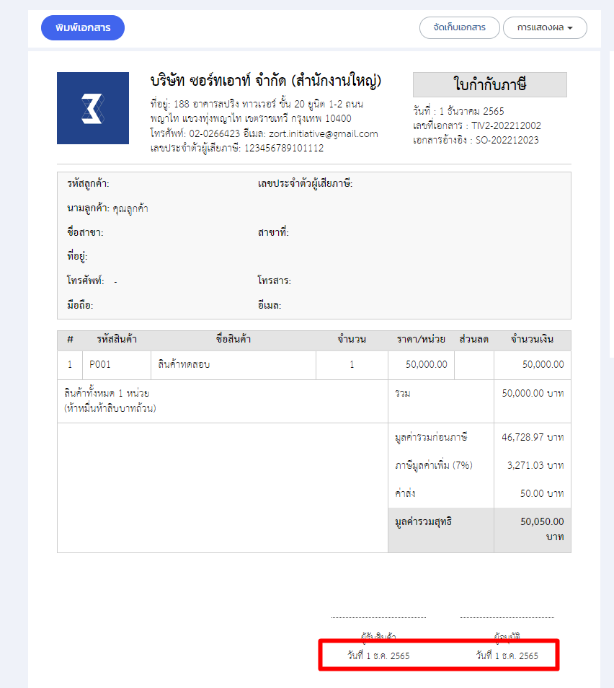This screenshot has width=614, height=688.
Task: Click the จัดเก็บเอกสาร save document button
Action: (x=459, y=28)
